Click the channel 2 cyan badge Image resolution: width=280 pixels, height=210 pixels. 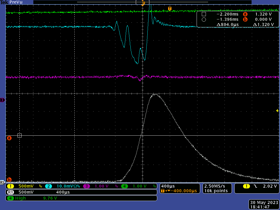pos(48,186)
